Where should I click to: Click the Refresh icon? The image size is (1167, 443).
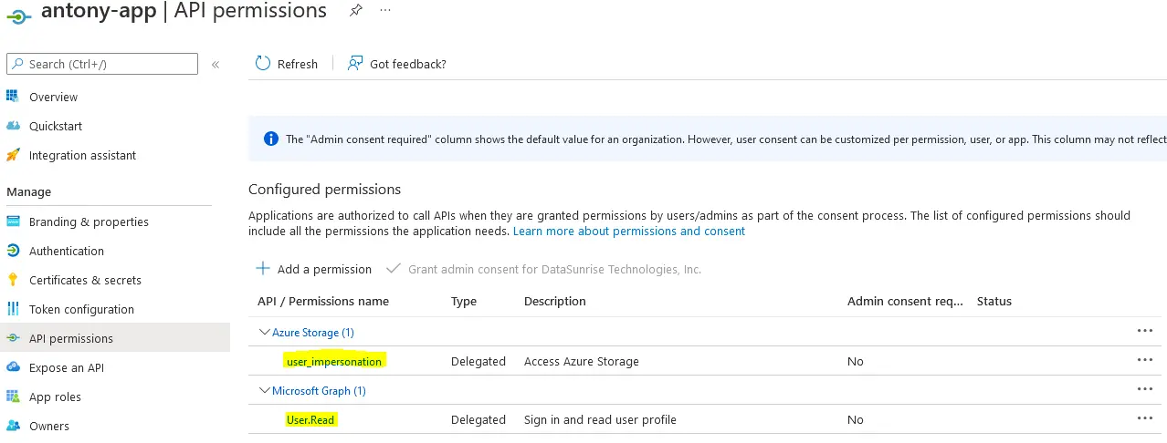click(x=263, y=63)
